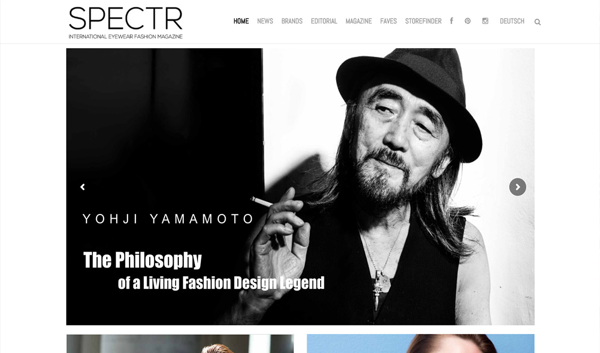Viewport: 600px width, 353px height.
Task: Open the BRANDS menu item
Action: (292, 21)
